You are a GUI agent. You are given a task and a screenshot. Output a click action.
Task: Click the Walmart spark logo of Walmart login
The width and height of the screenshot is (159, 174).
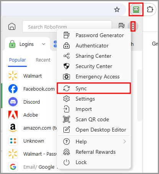point(13,76)
